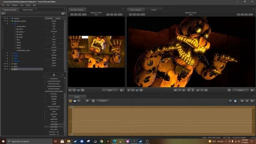Open the timeline gear settings
Screen dimensions: 256x144
click(x=252, y=101)
